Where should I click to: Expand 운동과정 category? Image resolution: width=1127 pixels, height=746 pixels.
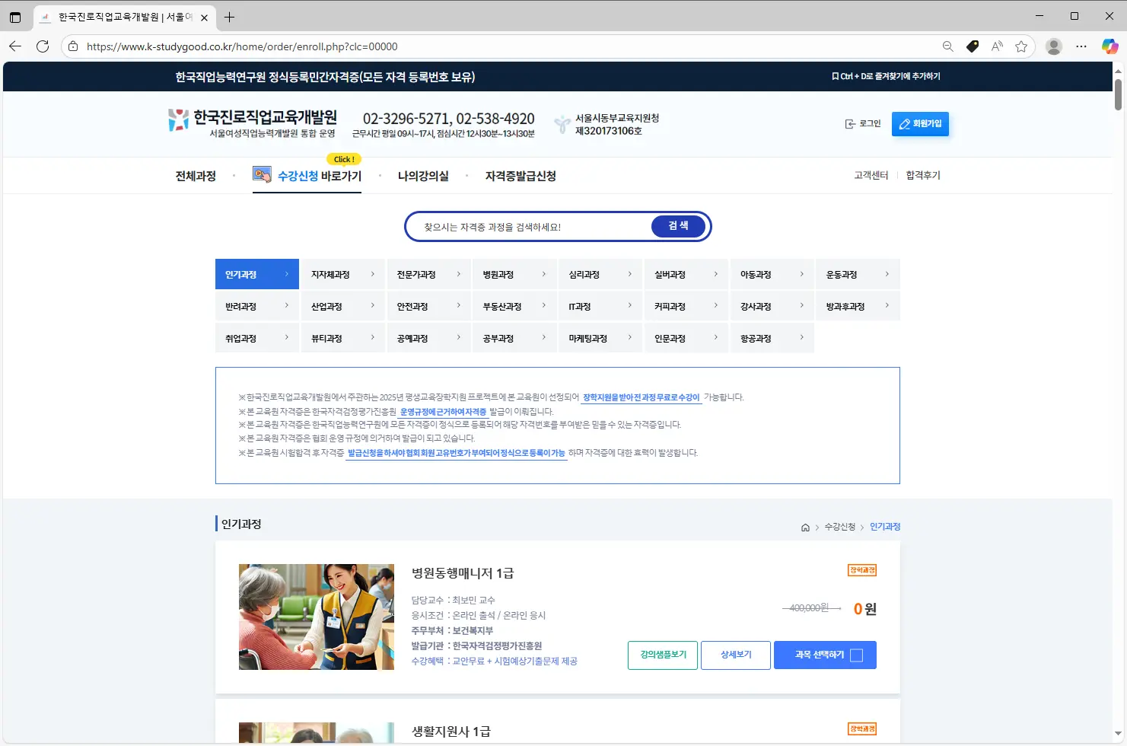point(858,274)
